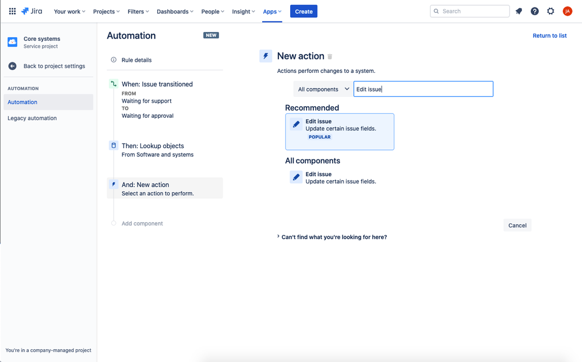Open the Dashboards menu
The height and width of the screenshot is (362, 582).
(x=175, y=12)
